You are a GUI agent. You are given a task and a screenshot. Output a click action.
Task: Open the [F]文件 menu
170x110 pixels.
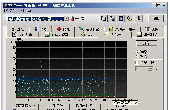[x=10, y=11]
